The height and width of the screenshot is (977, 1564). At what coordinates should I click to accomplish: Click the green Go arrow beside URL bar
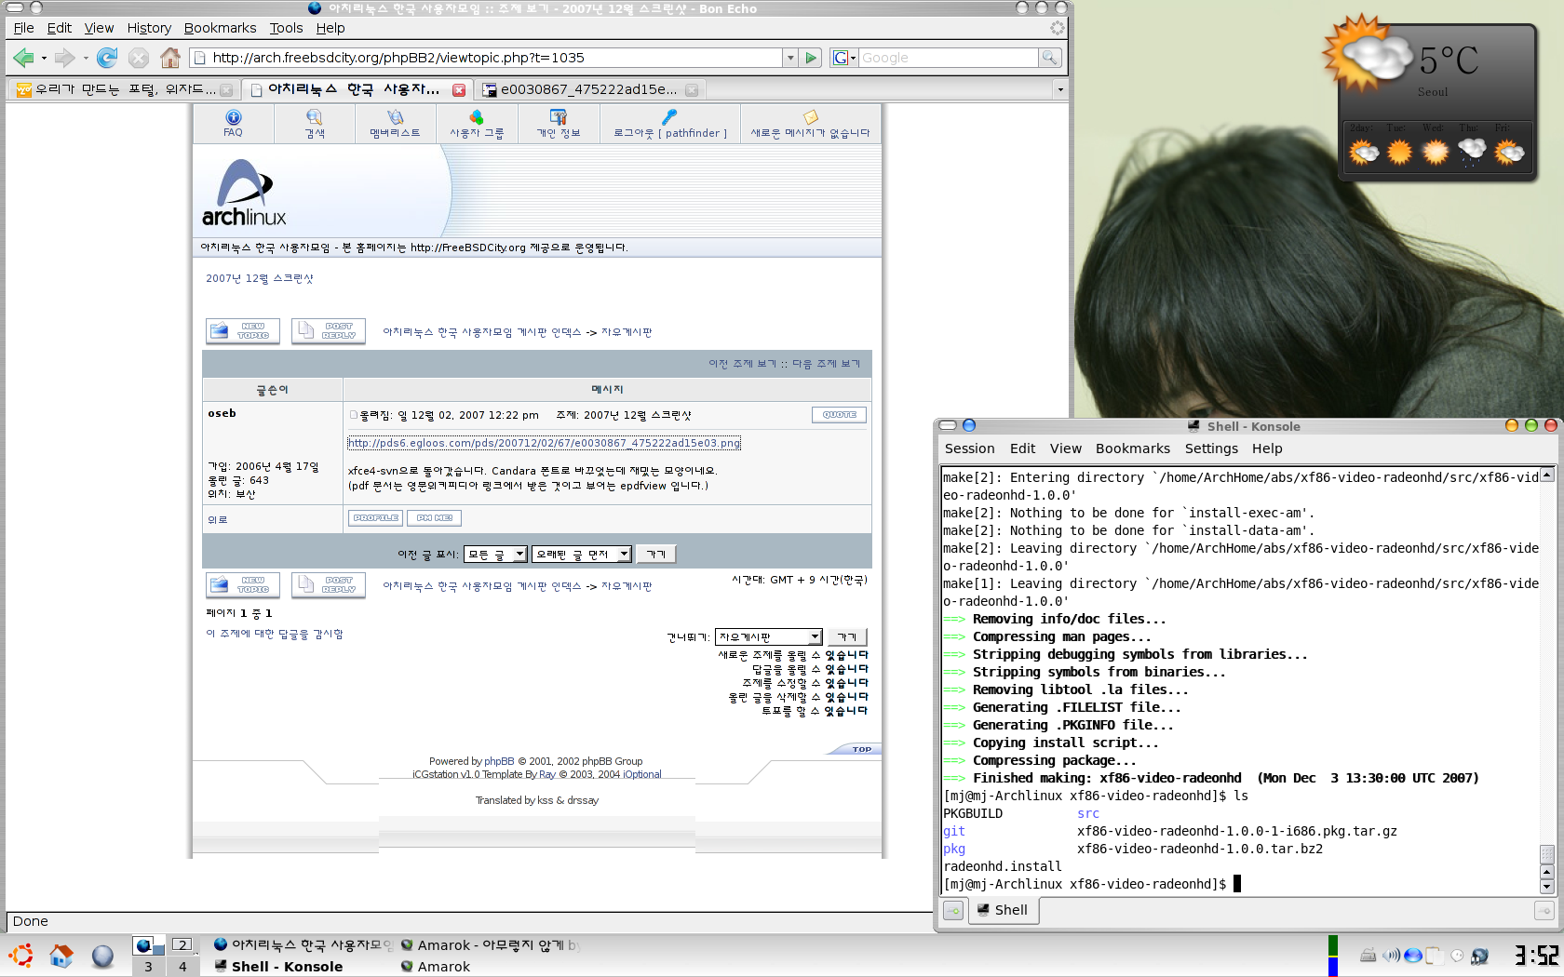point(811,58)
